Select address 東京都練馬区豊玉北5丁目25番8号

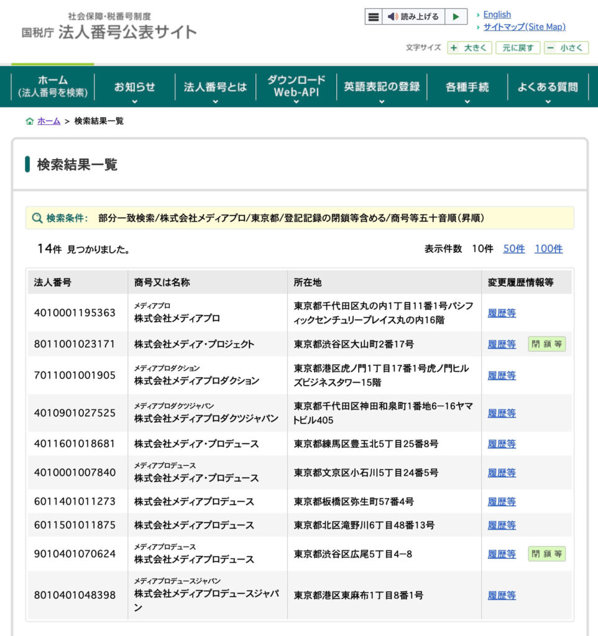click(x=366, y=443)
